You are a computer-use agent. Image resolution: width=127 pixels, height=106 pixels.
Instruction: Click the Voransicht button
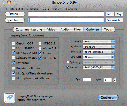coord(115,20)
